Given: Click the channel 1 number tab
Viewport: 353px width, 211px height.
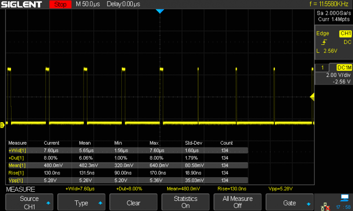Looking at the screenshot, I should [x=322, y=67].
